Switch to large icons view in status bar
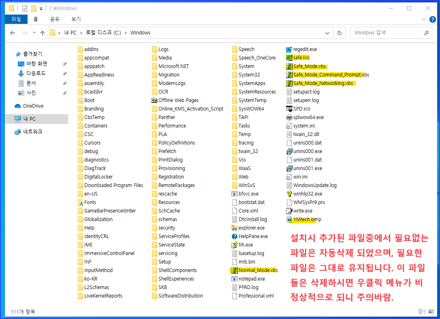 tap(431, 311)
